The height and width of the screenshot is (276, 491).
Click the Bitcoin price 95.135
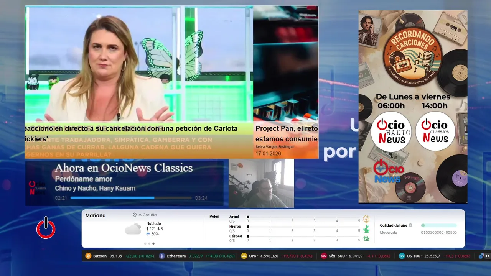116,256
